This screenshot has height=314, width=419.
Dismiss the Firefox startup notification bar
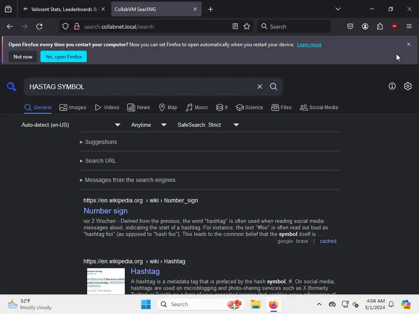tap(409, 44)
